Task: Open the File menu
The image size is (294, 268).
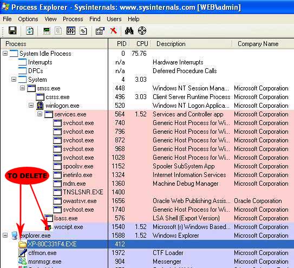Action: pyautogui.click(x=7, y=19)
